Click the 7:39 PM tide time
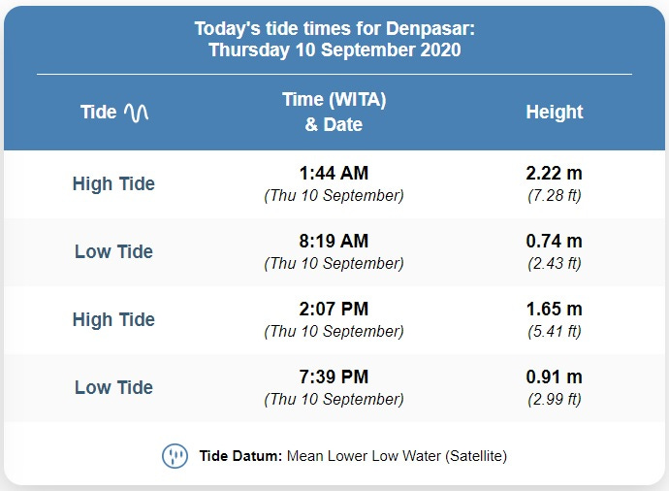Screen dimensions: 669x491 [x=334, y=376]
